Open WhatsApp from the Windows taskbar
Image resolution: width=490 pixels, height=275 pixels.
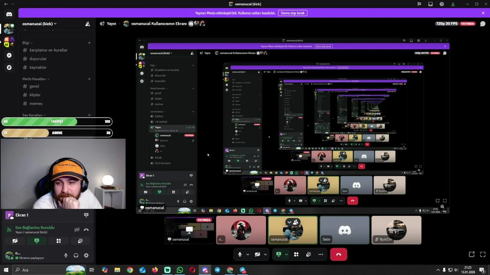[x=180, y=270]
